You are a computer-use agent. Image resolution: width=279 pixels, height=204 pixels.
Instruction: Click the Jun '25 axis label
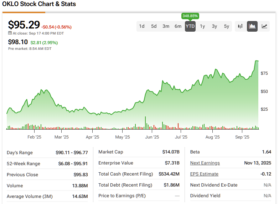[152, 137]
